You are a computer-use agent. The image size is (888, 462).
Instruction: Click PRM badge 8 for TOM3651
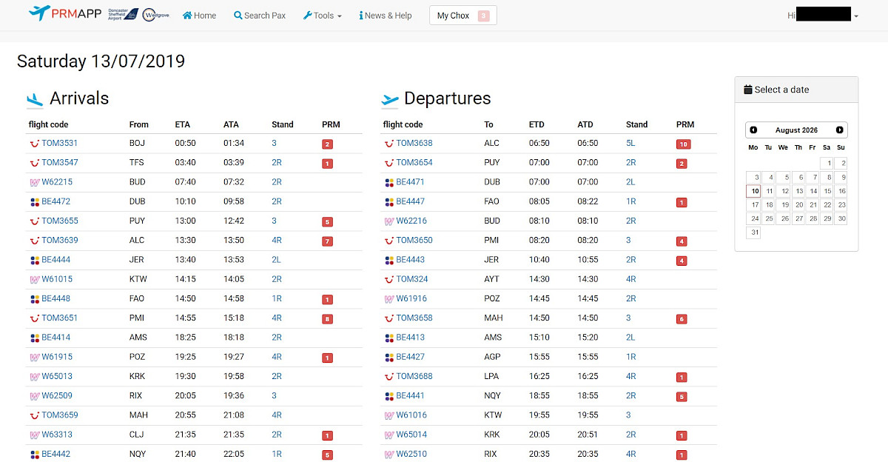click(x=327, y=319)
